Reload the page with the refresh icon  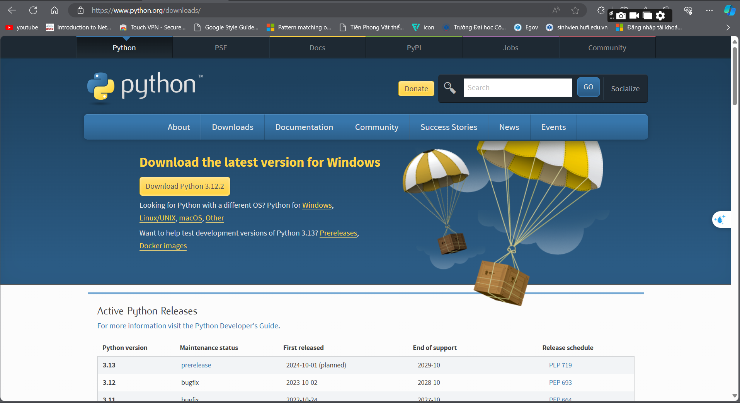pyautogui.click(x=33, y=10)
